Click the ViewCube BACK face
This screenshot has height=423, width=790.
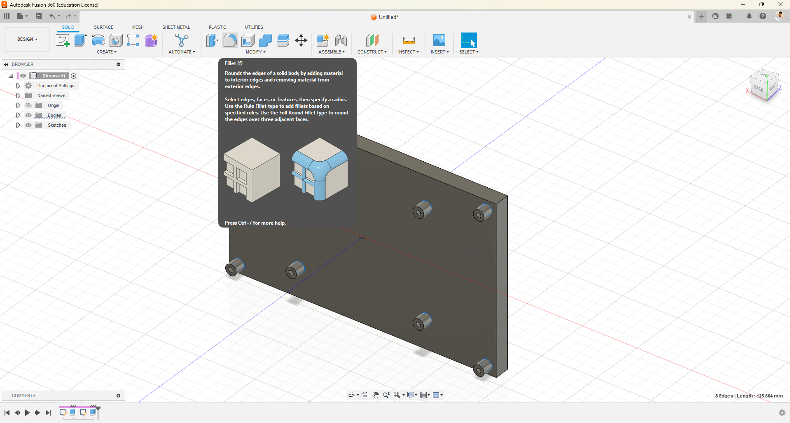click(758, 88)
